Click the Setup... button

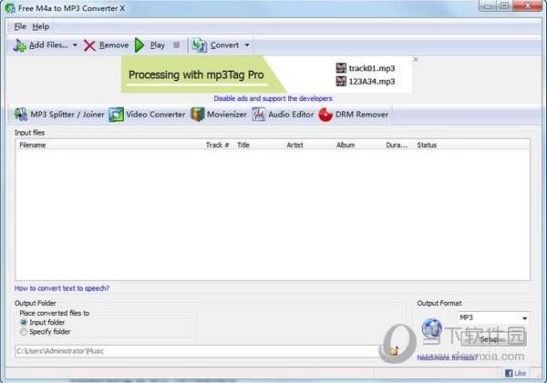pos(492,339)
